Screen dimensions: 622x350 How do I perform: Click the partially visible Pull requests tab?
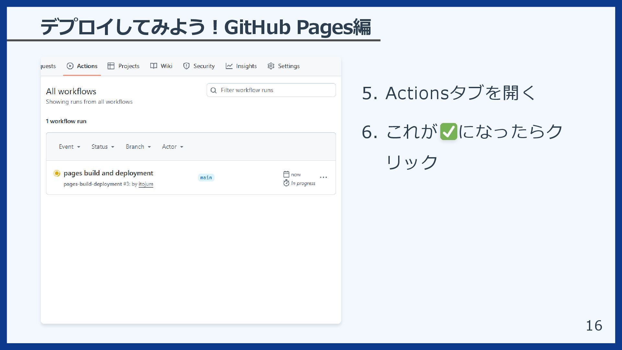(x=49, y=66)
